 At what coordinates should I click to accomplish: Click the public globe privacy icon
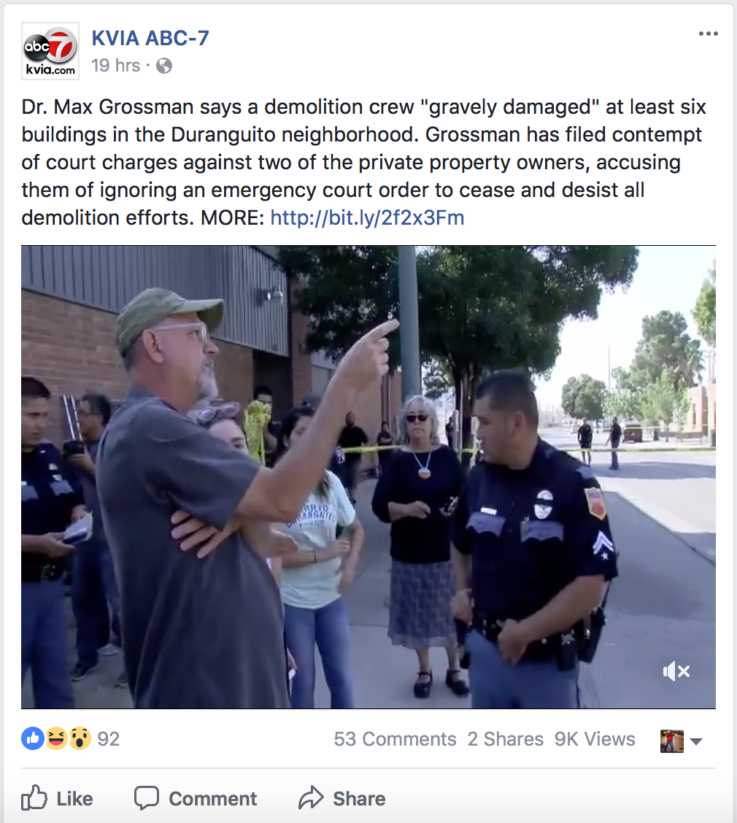click(163, 66)
